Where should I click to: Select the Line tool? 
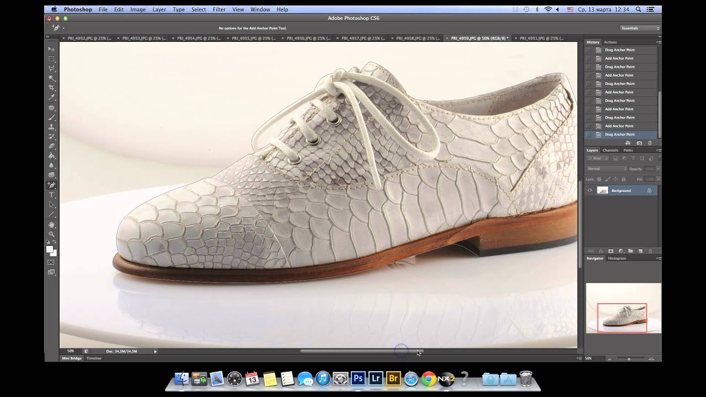click(52, 214)
